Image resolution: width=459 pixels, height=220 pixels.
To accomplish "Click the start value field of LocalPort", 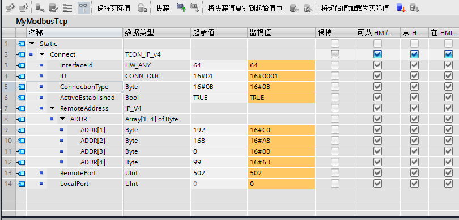I will [x=219, y=184].
